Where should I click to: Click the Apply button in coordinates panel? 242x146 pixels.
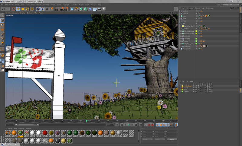click(172, 139)
